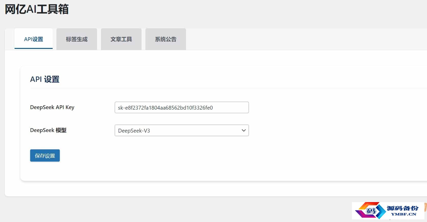This screenshot has height=222, width=427.
Task: Click the 保存设置 button
Action: (45, 155)
